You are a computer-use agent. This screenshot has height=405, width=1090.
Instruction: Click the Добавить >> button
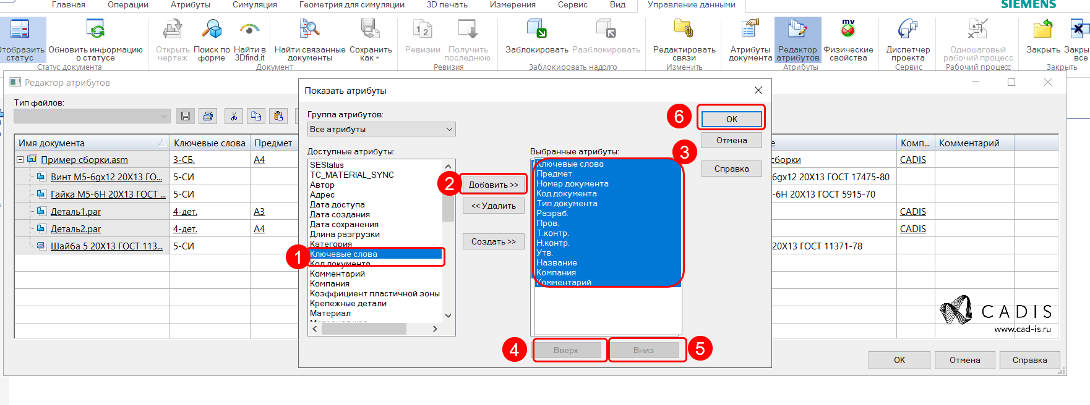(x=494, y=185)
